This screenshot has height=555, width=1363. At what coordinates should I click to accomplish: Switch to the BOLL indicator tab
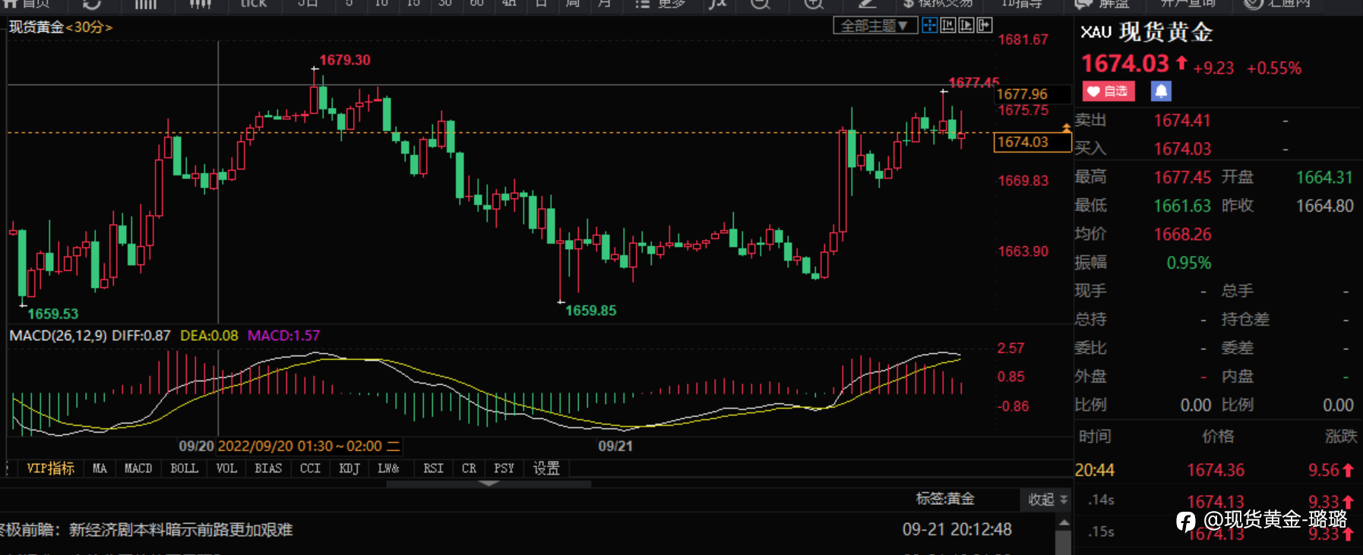[184, 468]
